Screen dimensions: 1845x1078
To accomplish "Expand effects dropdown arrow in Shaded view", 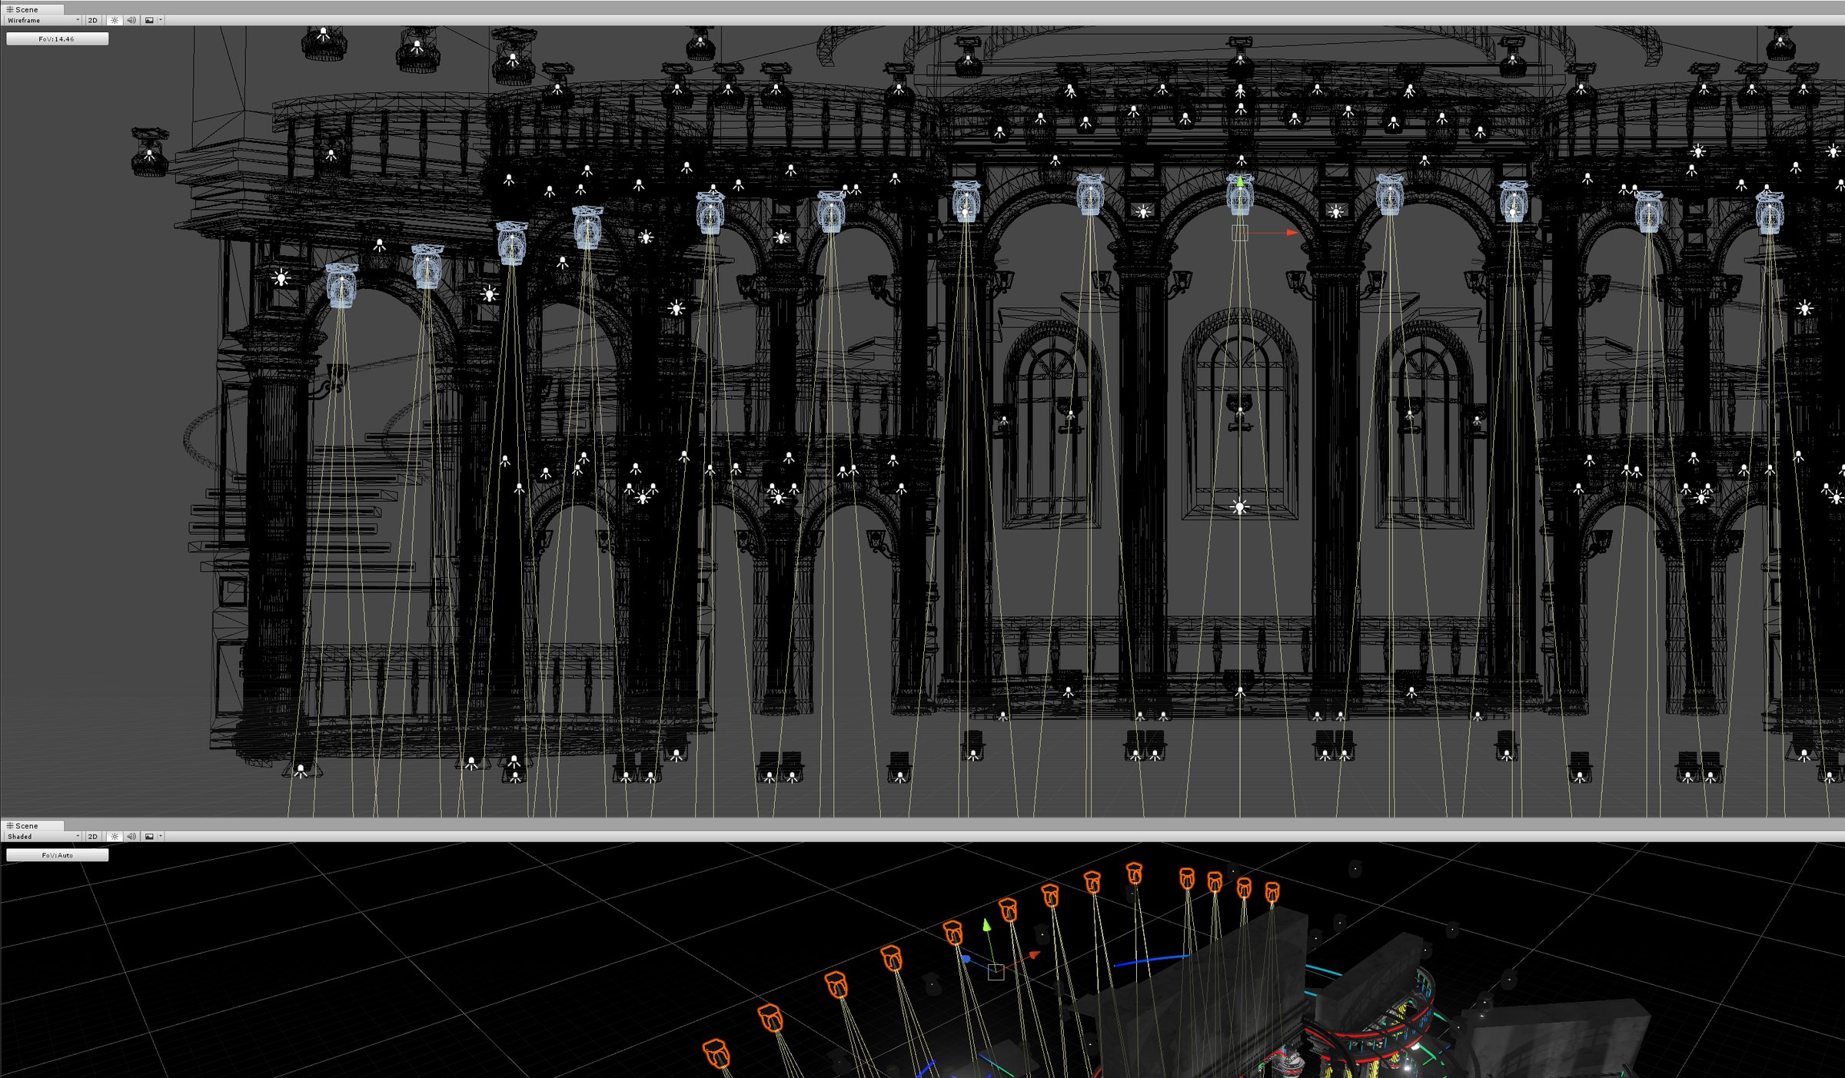I will (160, 836).
